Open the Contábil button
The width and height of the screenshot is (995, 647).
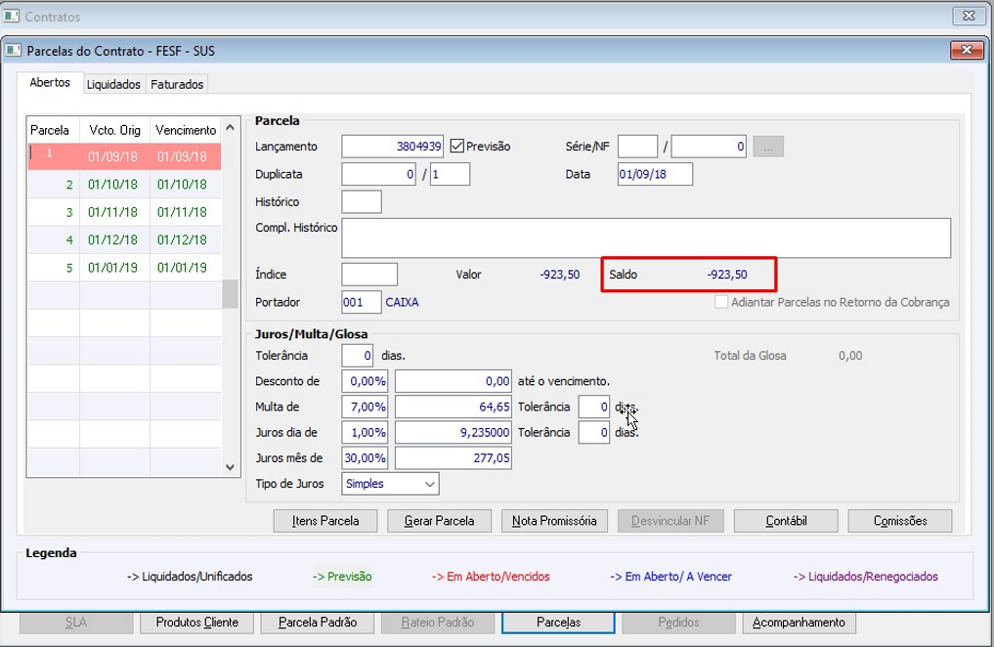(x=786, y=521)
